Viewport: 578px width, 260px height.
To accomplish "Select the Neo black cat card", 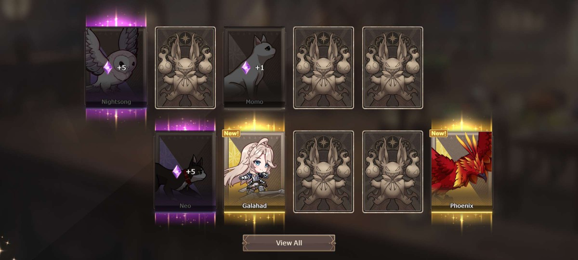I will 185,171.
